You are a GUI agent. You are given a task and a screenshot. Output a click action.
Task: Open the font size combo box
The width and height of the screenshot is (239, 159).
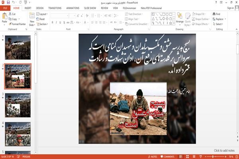click(x=72, y=16)
